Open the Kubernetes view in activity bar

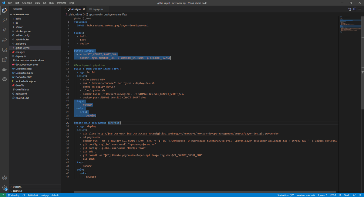5,79
